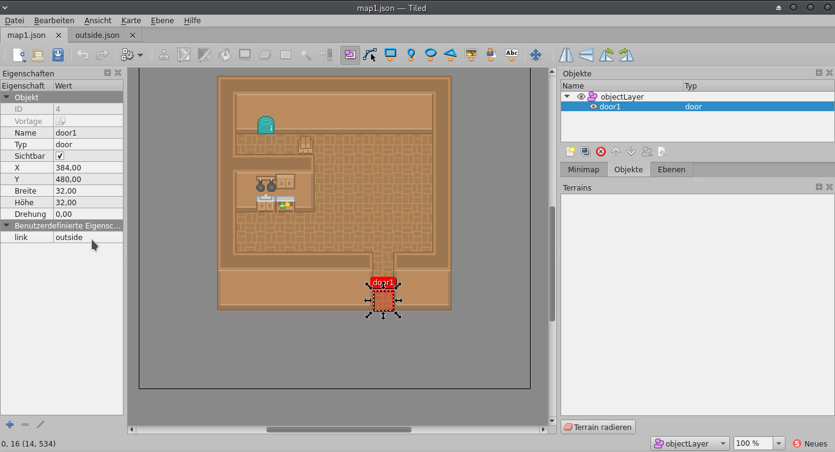The width and height of the screenshot is (835, 452).
Task: Click the Undo arrow in the toolbar
Action: pos(83,55)
